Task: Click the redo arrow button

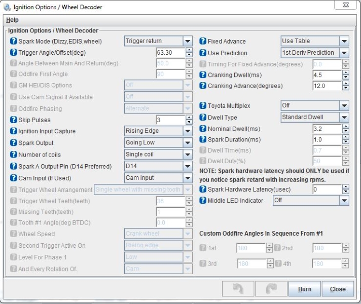Action: pos(270,289)
